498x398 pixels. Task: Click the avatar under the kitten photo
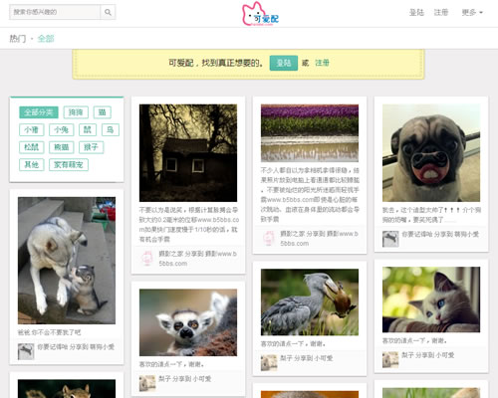pyautogui.click(x=390, y=360)
